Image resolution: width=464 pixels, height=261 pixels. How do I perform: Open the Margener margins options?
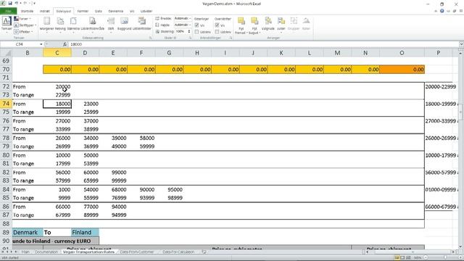point(46,24)
